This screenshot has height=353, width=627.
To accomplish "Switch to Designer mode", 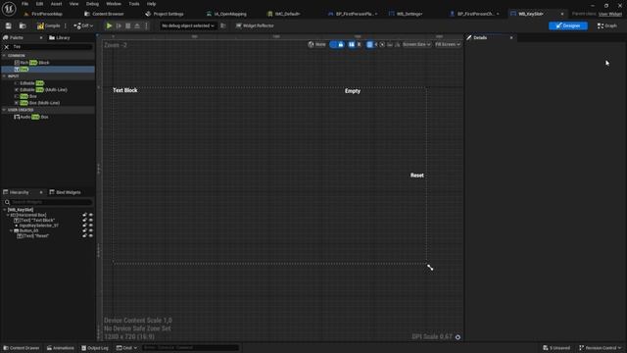I will pyautogui.click(x=568, y=25).
